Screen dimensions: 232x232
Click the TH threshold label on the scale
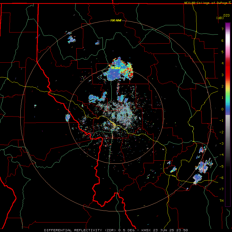click(221, 201)
